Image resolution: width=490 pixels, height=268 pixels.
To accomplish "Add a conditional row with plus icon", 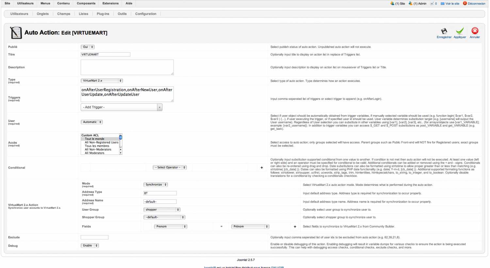I will [262, 168].
